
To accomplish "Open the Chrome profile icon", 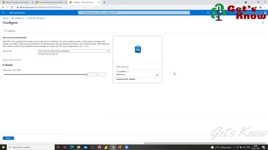I will click(260, 7).
